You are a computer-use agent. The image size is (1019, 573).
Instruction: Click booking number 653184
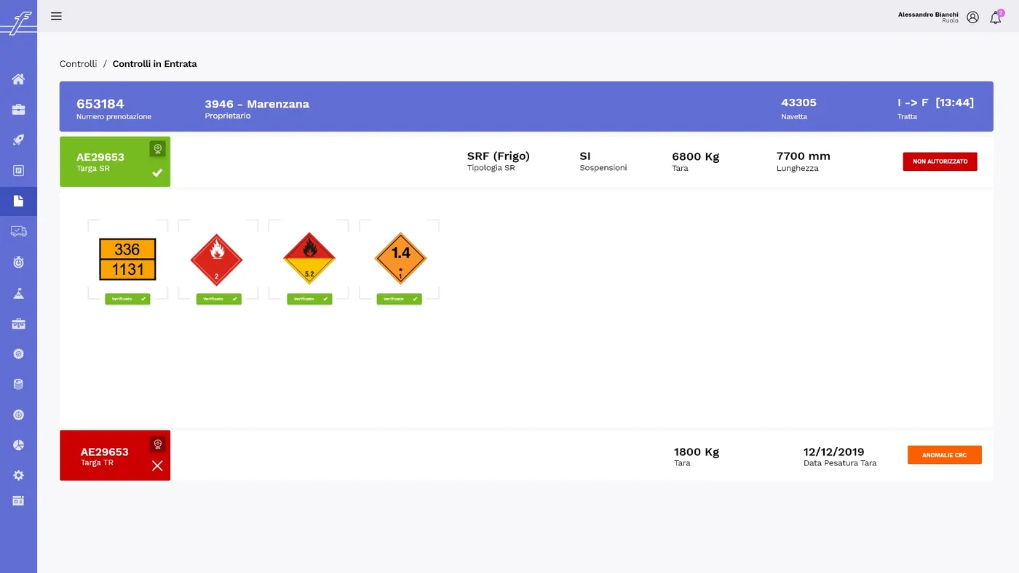point(100,104)
